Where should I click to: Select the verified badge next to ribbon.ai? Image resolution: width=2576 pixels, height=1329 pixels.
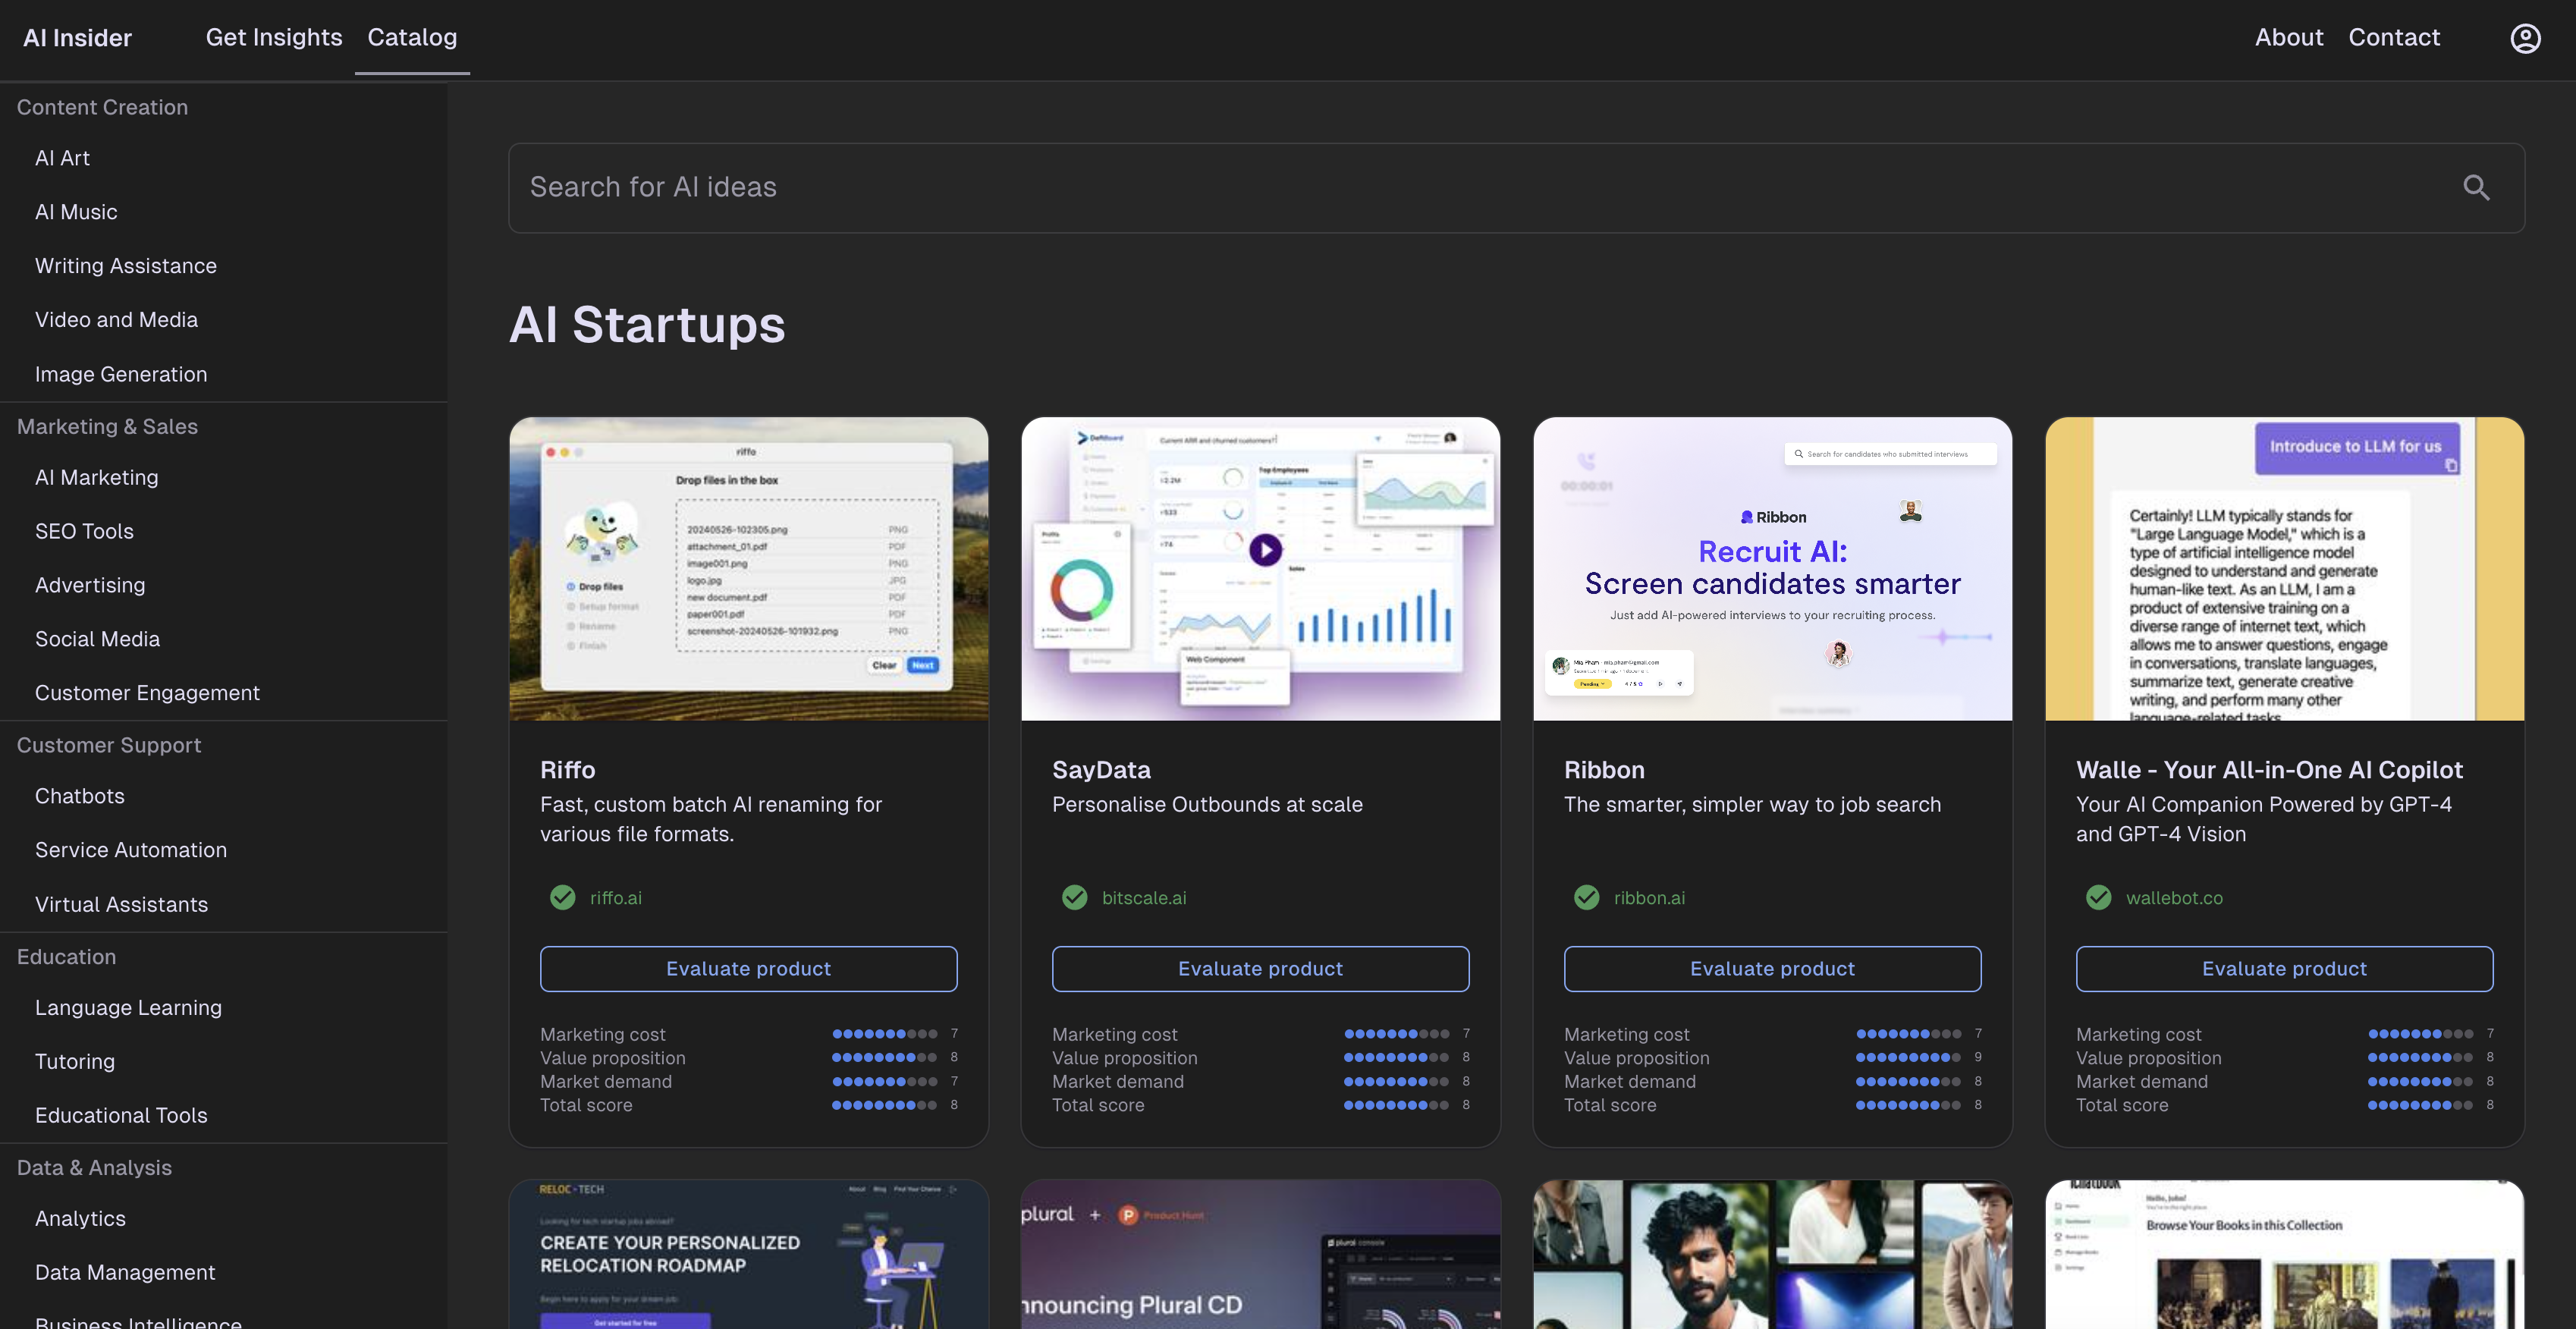(x=1586, y=897)
